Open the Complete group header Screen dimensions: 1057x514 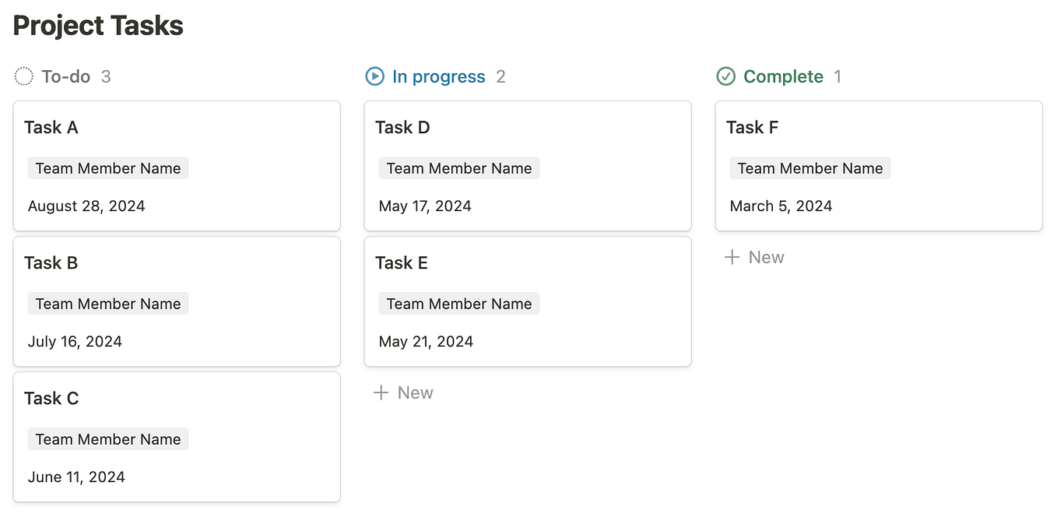783,76
